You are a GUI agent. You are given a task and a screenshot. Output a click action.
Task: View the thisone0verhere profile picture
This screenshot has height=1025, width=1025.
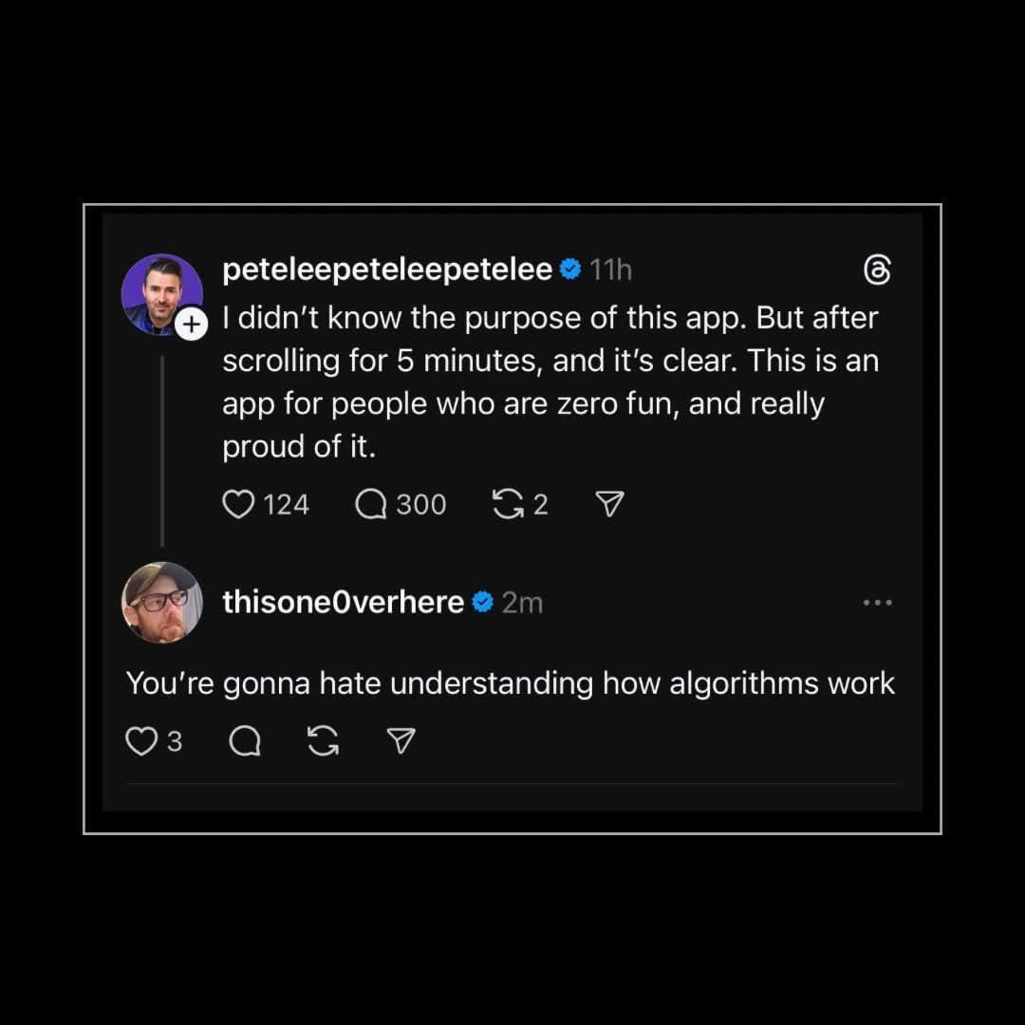point(161,603)
